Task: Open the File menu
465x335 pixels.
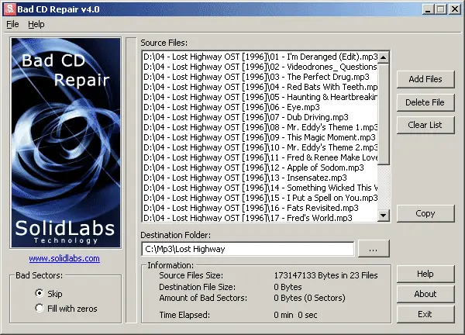Action: [x=12, y=24]
